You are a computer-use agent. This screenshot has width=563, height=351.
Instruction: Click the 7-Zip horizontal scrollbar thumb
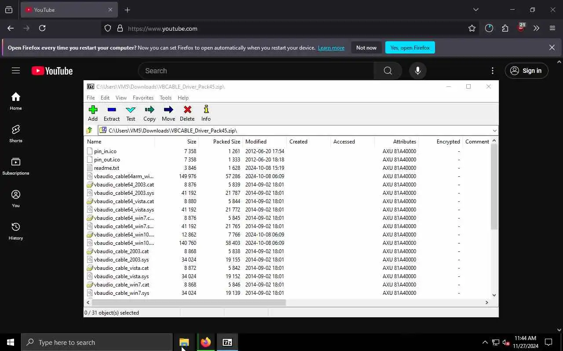click(x=189, y=302)
